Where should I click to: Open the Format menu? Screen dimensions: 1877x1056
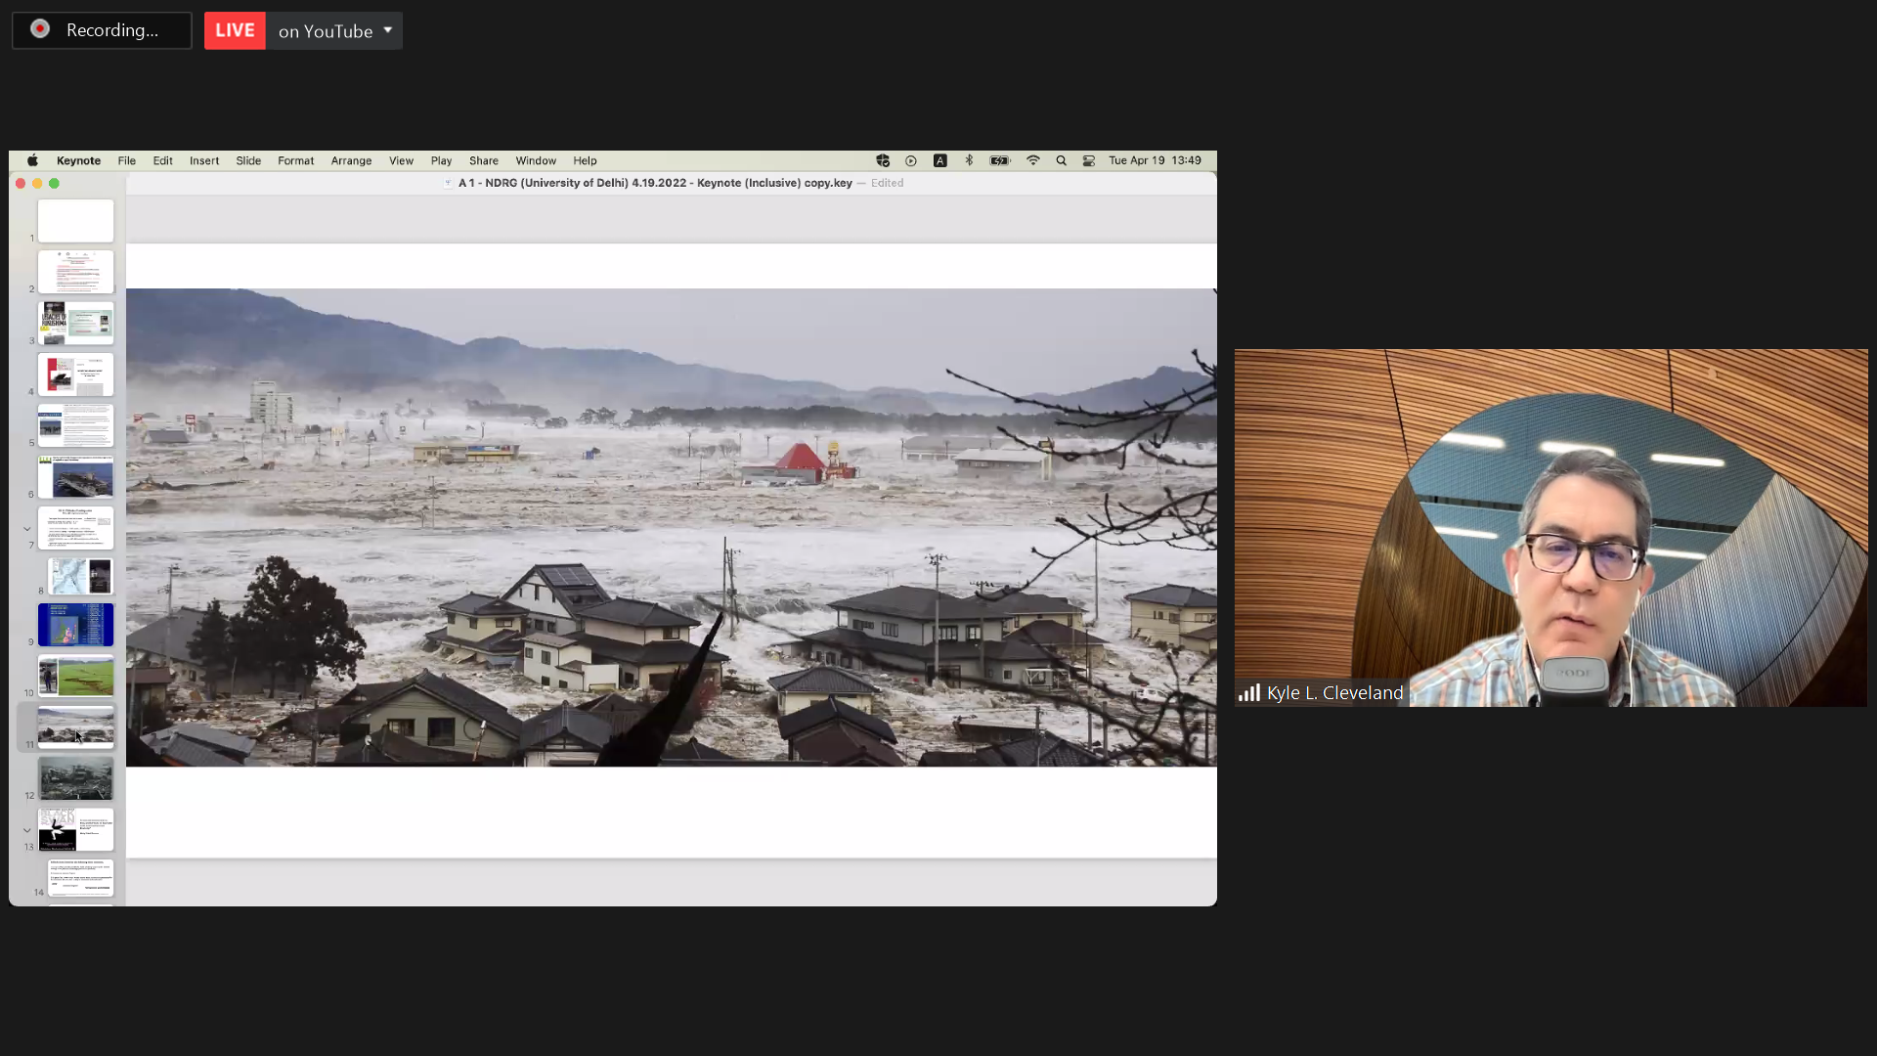click(x=295, y=160)
